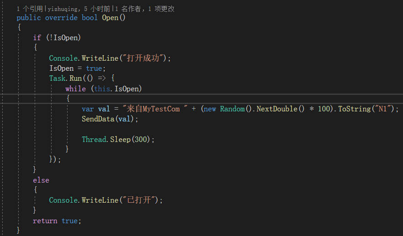Screen dimensions: 403x236
Task: Select the 'true' value assigned to IsOpen
Action: pos(94,68)
